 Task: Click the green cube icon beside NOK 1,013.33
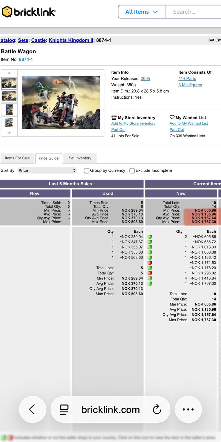pyautogui.click(x=150, y=247)
